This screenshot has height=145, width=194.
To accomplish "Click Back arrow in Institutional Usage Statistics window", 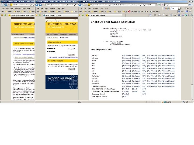I will click(x=80, y=5).
